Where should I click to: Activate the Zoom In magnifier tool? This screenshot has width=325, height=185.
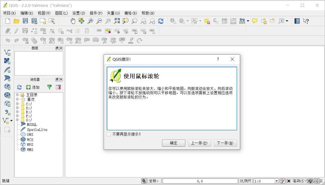[x=90, y=21]
